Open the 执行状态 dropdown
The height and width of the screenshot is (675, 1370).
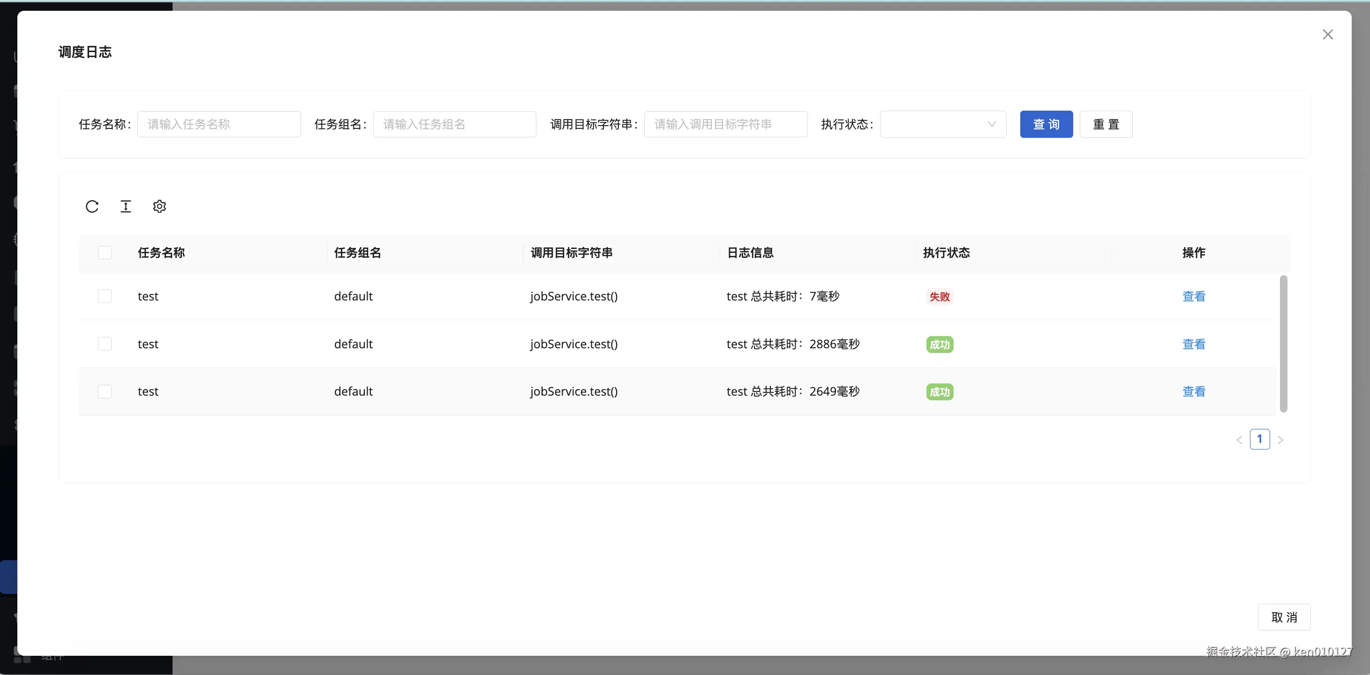(942, 125)
